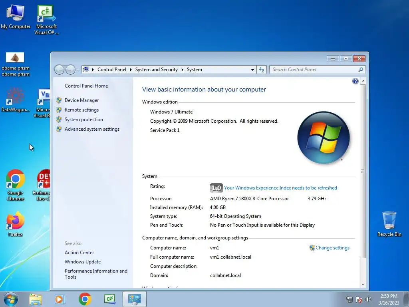This screenshot has height=307, width=409.
Task: Launch Windows Media Player from taskbar
Action: [60, 299]
